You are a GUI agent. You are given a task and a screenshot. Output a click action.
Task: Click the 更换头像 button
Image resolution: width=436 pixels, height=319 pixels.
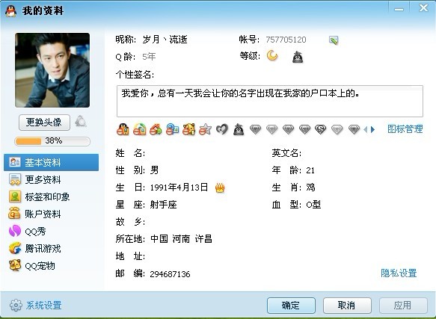pos(44,123)
